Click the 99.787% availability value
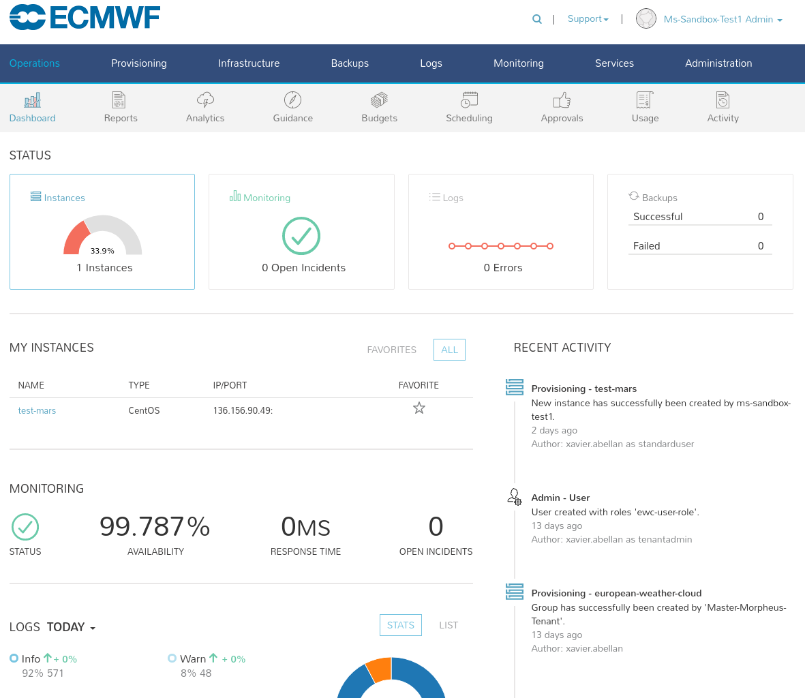The image size is (805, 698). (155, 527)
